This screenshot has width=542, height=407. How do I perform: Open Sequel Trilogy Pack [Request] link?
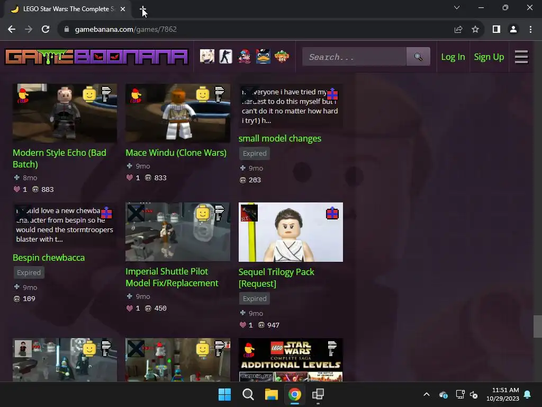pyautogui.click(x=276, y=278)
